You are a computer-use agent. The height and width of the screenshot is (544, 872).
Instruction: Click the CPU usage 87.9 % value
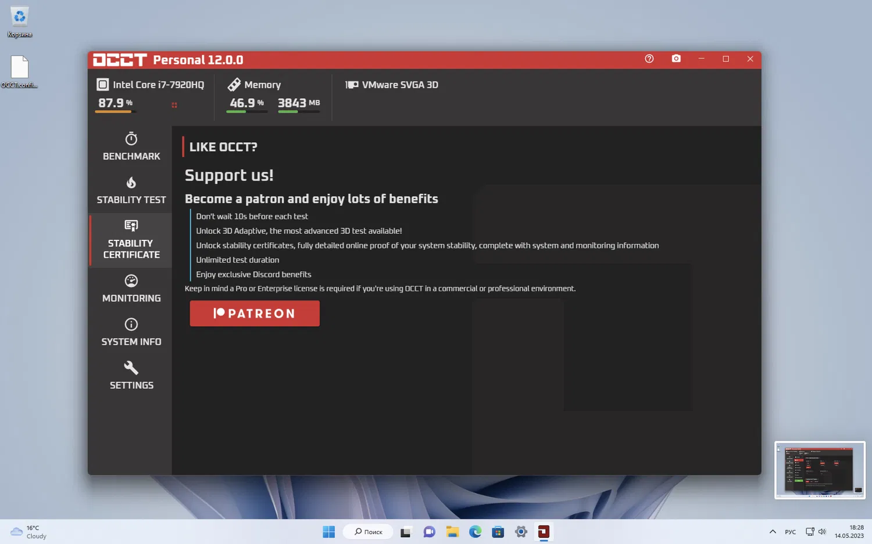[115, 103]
